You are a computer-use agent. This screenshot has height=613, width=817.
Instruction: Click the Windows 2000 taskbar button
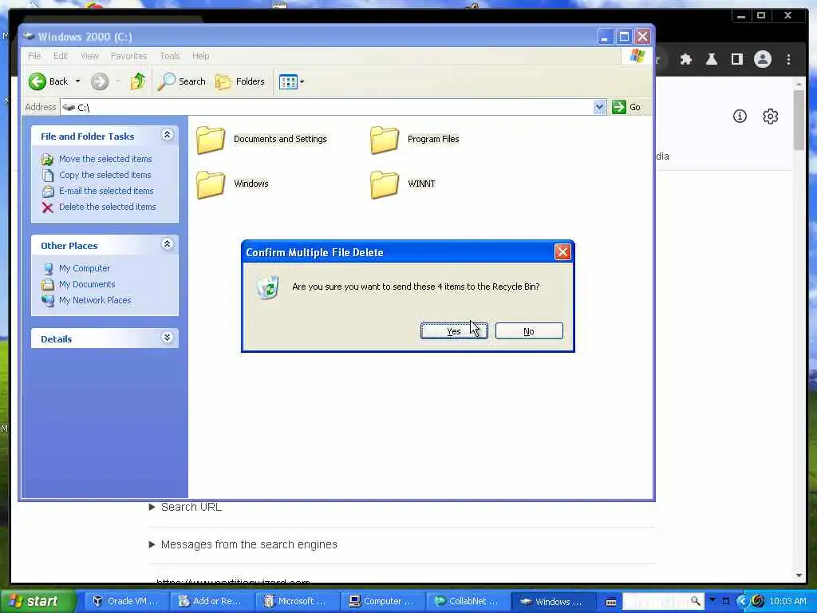552,601
